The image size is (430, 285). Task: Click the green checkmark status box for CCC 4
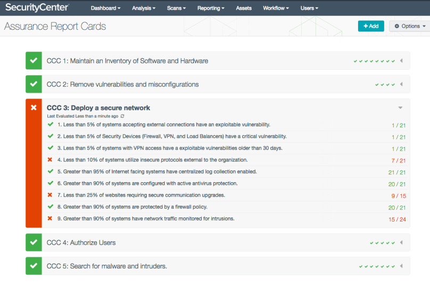[x=34, y=242]
